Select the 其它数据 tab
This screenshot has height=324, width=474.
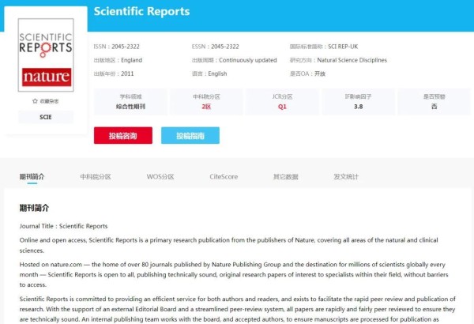(286, 177)
